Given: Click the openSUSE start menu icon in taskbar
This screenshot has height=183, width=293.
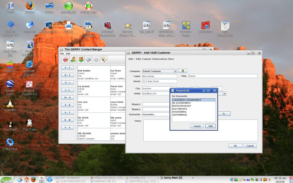Looking at the screenshot, I should [x=7, y=179].
